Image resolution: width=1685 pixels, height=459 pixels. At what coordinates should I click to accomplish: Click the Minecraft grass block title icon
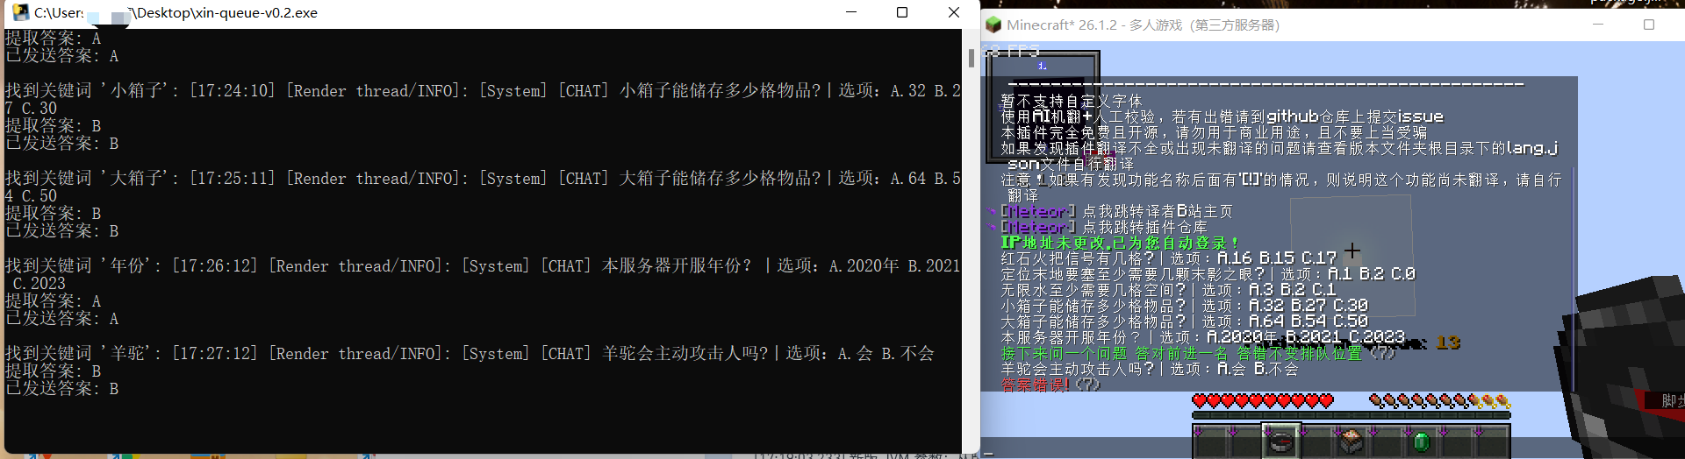993,25
